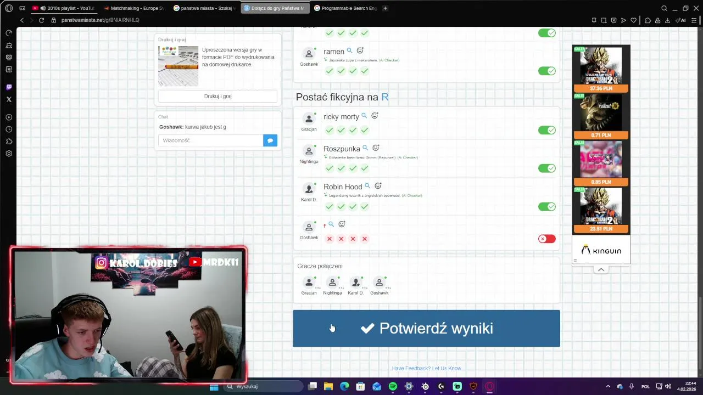Open volume control in system tray

click(668, 386)
